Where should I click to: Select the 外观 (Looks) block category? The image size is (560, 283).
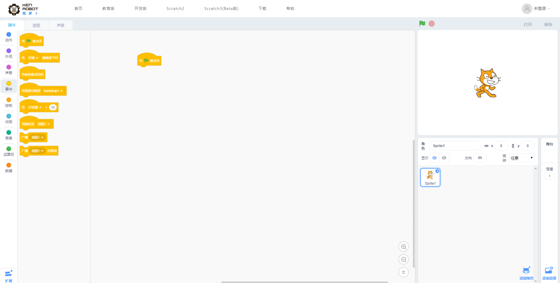[x=9, y=53]
